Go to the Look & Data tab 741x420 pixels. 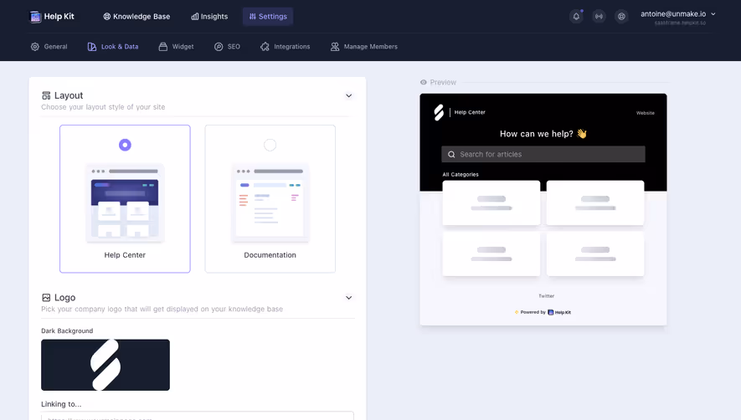tap(113, 47)
